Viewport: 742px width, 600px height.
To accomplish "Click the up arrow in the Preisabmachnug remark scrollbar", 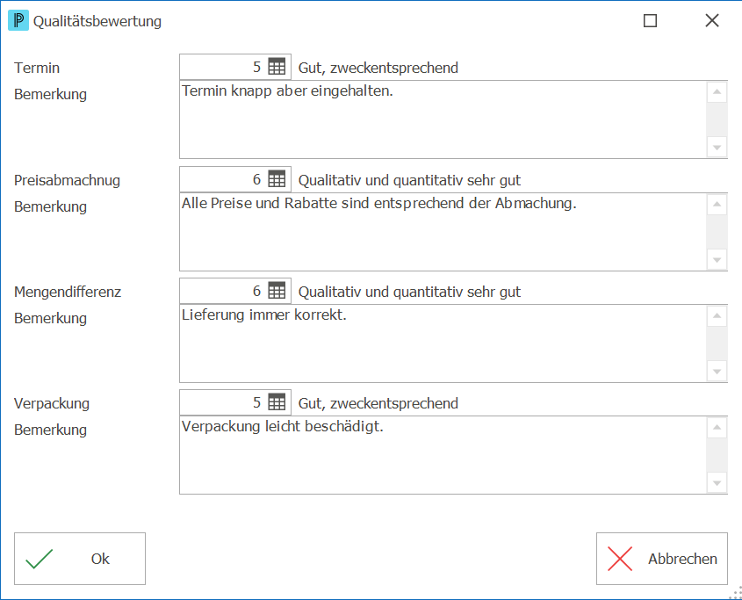I will click(x=717, y=204).
